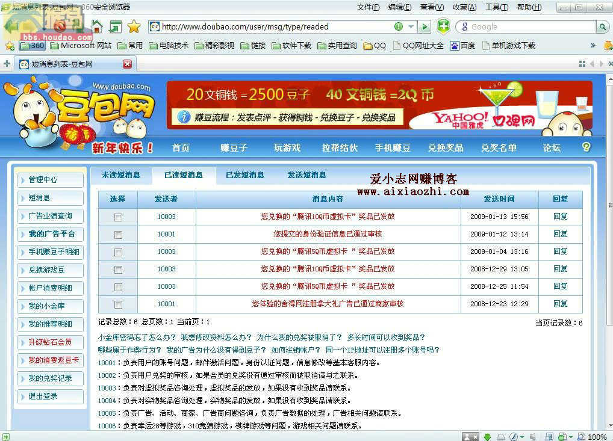
Task: Open the 精彩影视 bookmark folder
Action: pos(214,46)
